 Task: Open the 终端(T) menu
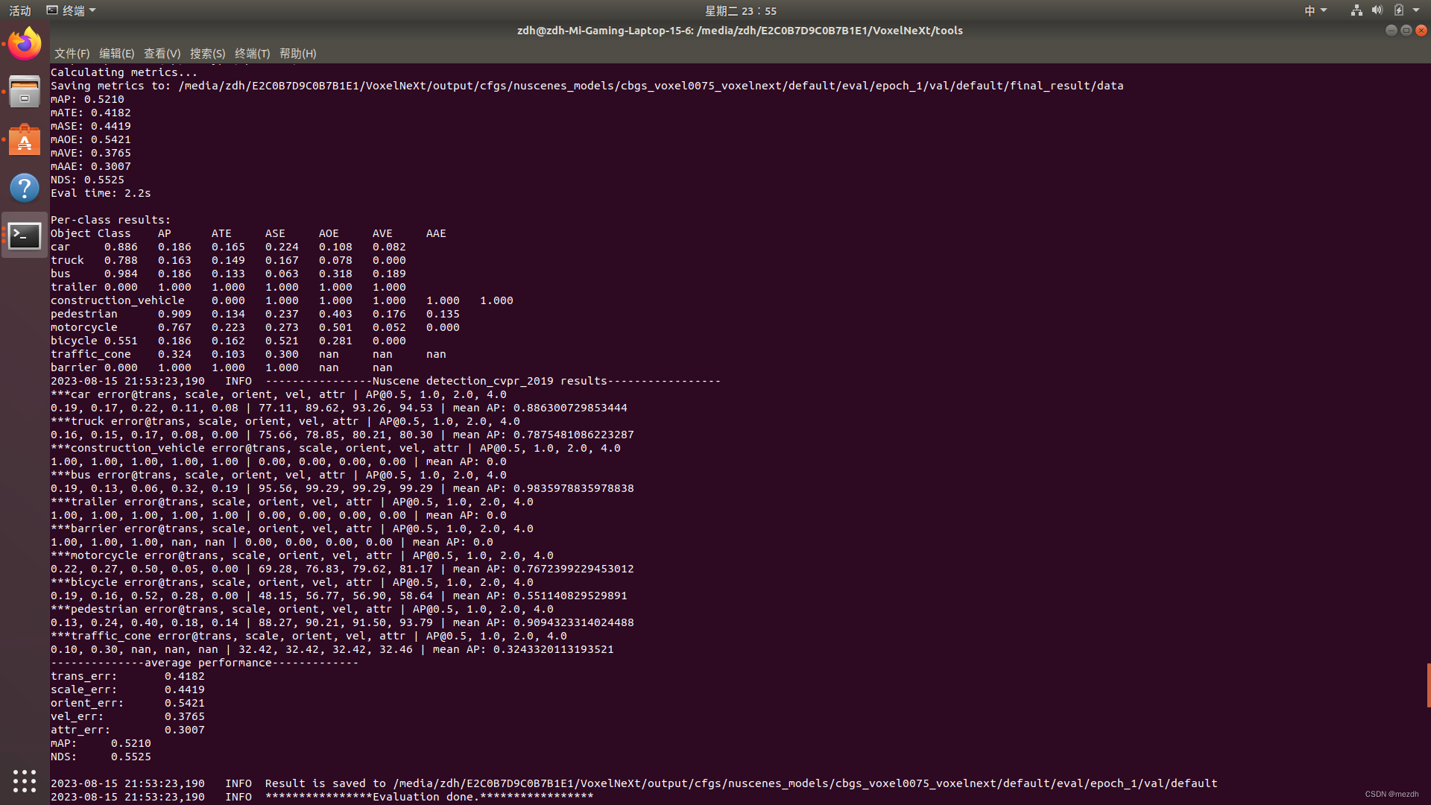[252, 54]
